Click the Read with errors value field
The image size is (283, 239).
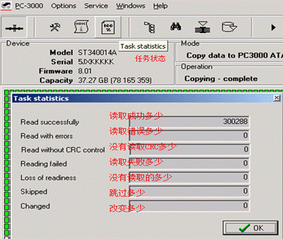coord(189,135)
